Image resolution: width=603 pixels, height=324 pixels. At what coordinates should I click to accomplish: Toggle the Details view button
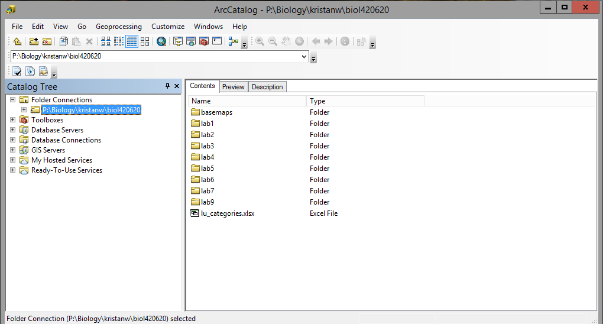(132, 41)
